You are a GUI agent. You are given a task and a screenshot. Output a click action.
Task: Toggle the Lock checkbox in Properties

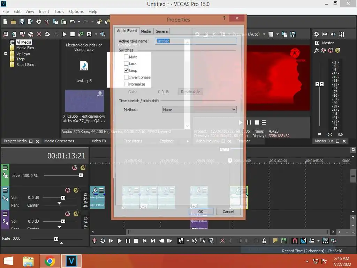(126, 64)
